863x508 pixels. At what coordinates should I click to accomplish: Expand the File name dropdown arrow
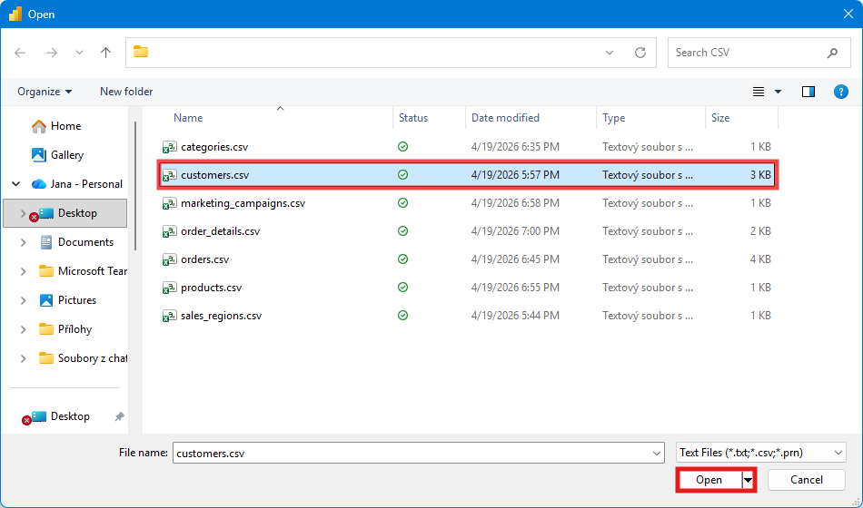coord(657,453)
